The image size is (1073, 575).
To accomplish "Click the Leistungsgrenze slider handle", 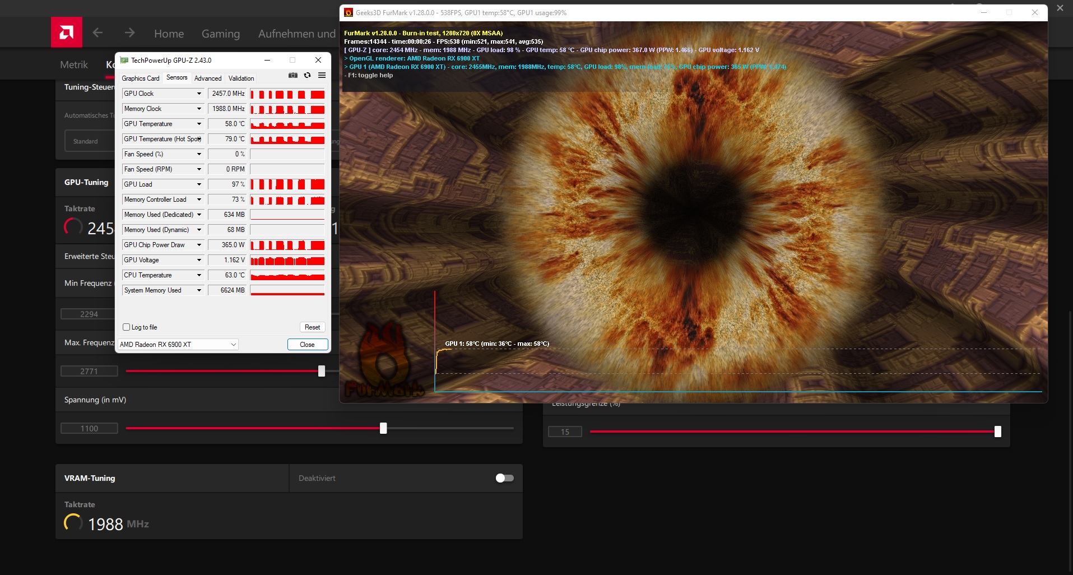I will [998, 432].
